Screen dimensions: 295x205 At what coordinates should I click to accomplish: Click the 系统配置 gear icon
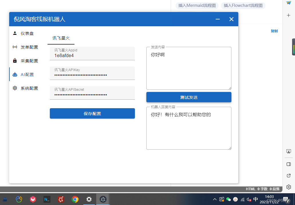tap(15, 88)
